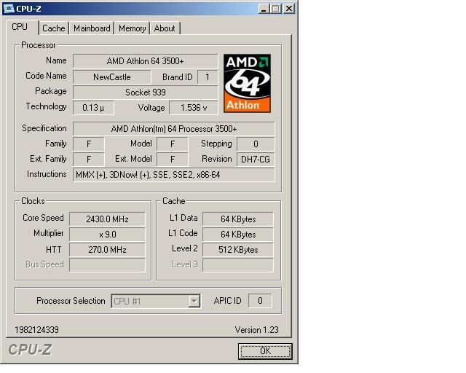
Task: Click the AMD Athlon 64 logo
Action: [x=247, y=83]
